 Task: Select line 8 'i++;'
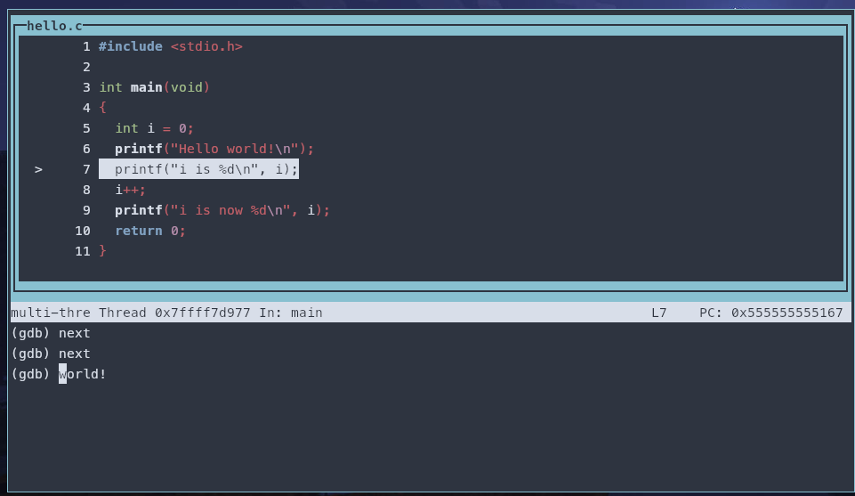click(x=130, y=190)
